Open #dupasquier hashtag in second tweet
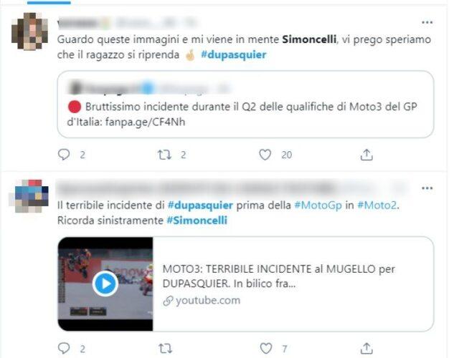Viewport: 454px width, 358px height. click(200, 205)
